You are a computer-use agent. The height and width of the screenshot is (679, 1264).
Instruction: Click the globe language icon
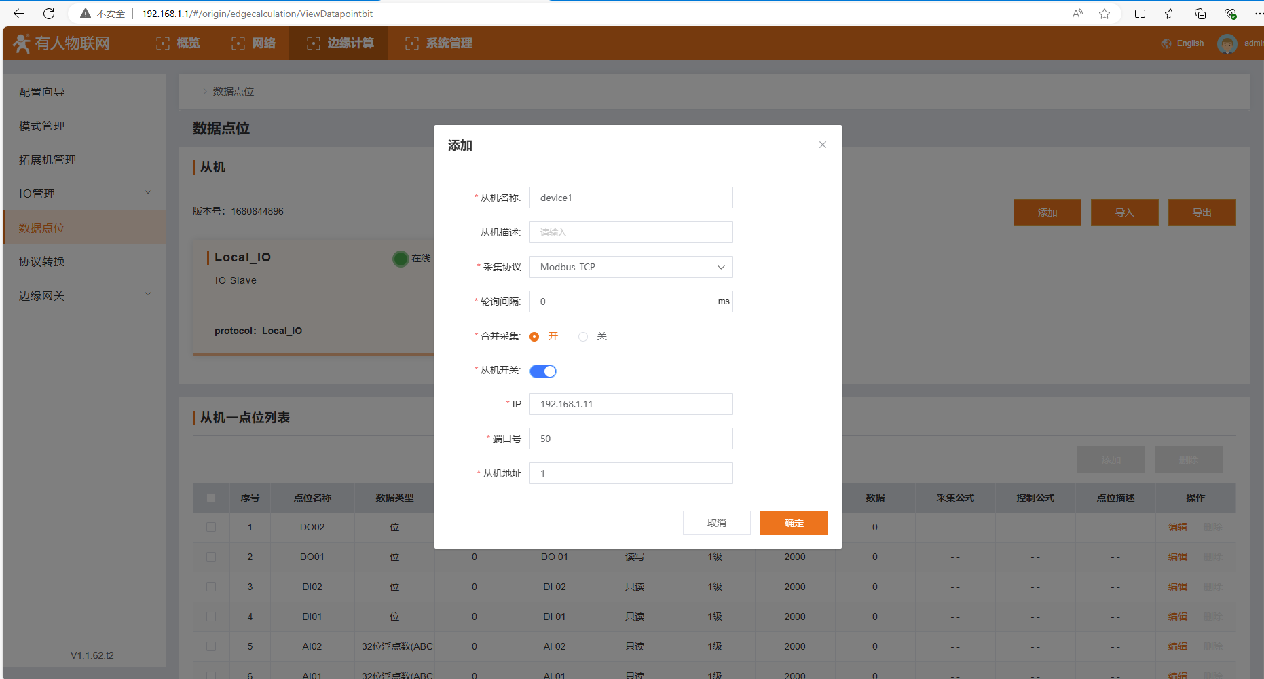coord(1166,43)
